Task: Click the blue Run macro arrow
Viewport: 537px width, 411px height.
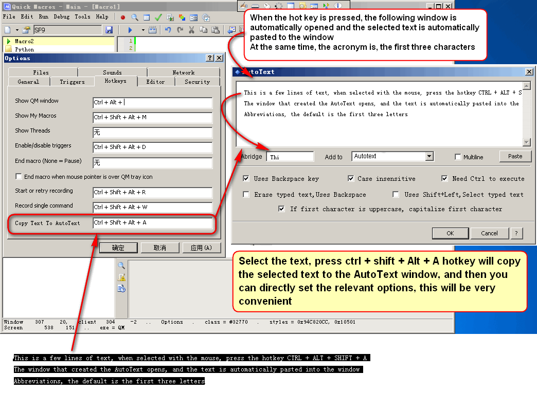Action: point(130,30)
